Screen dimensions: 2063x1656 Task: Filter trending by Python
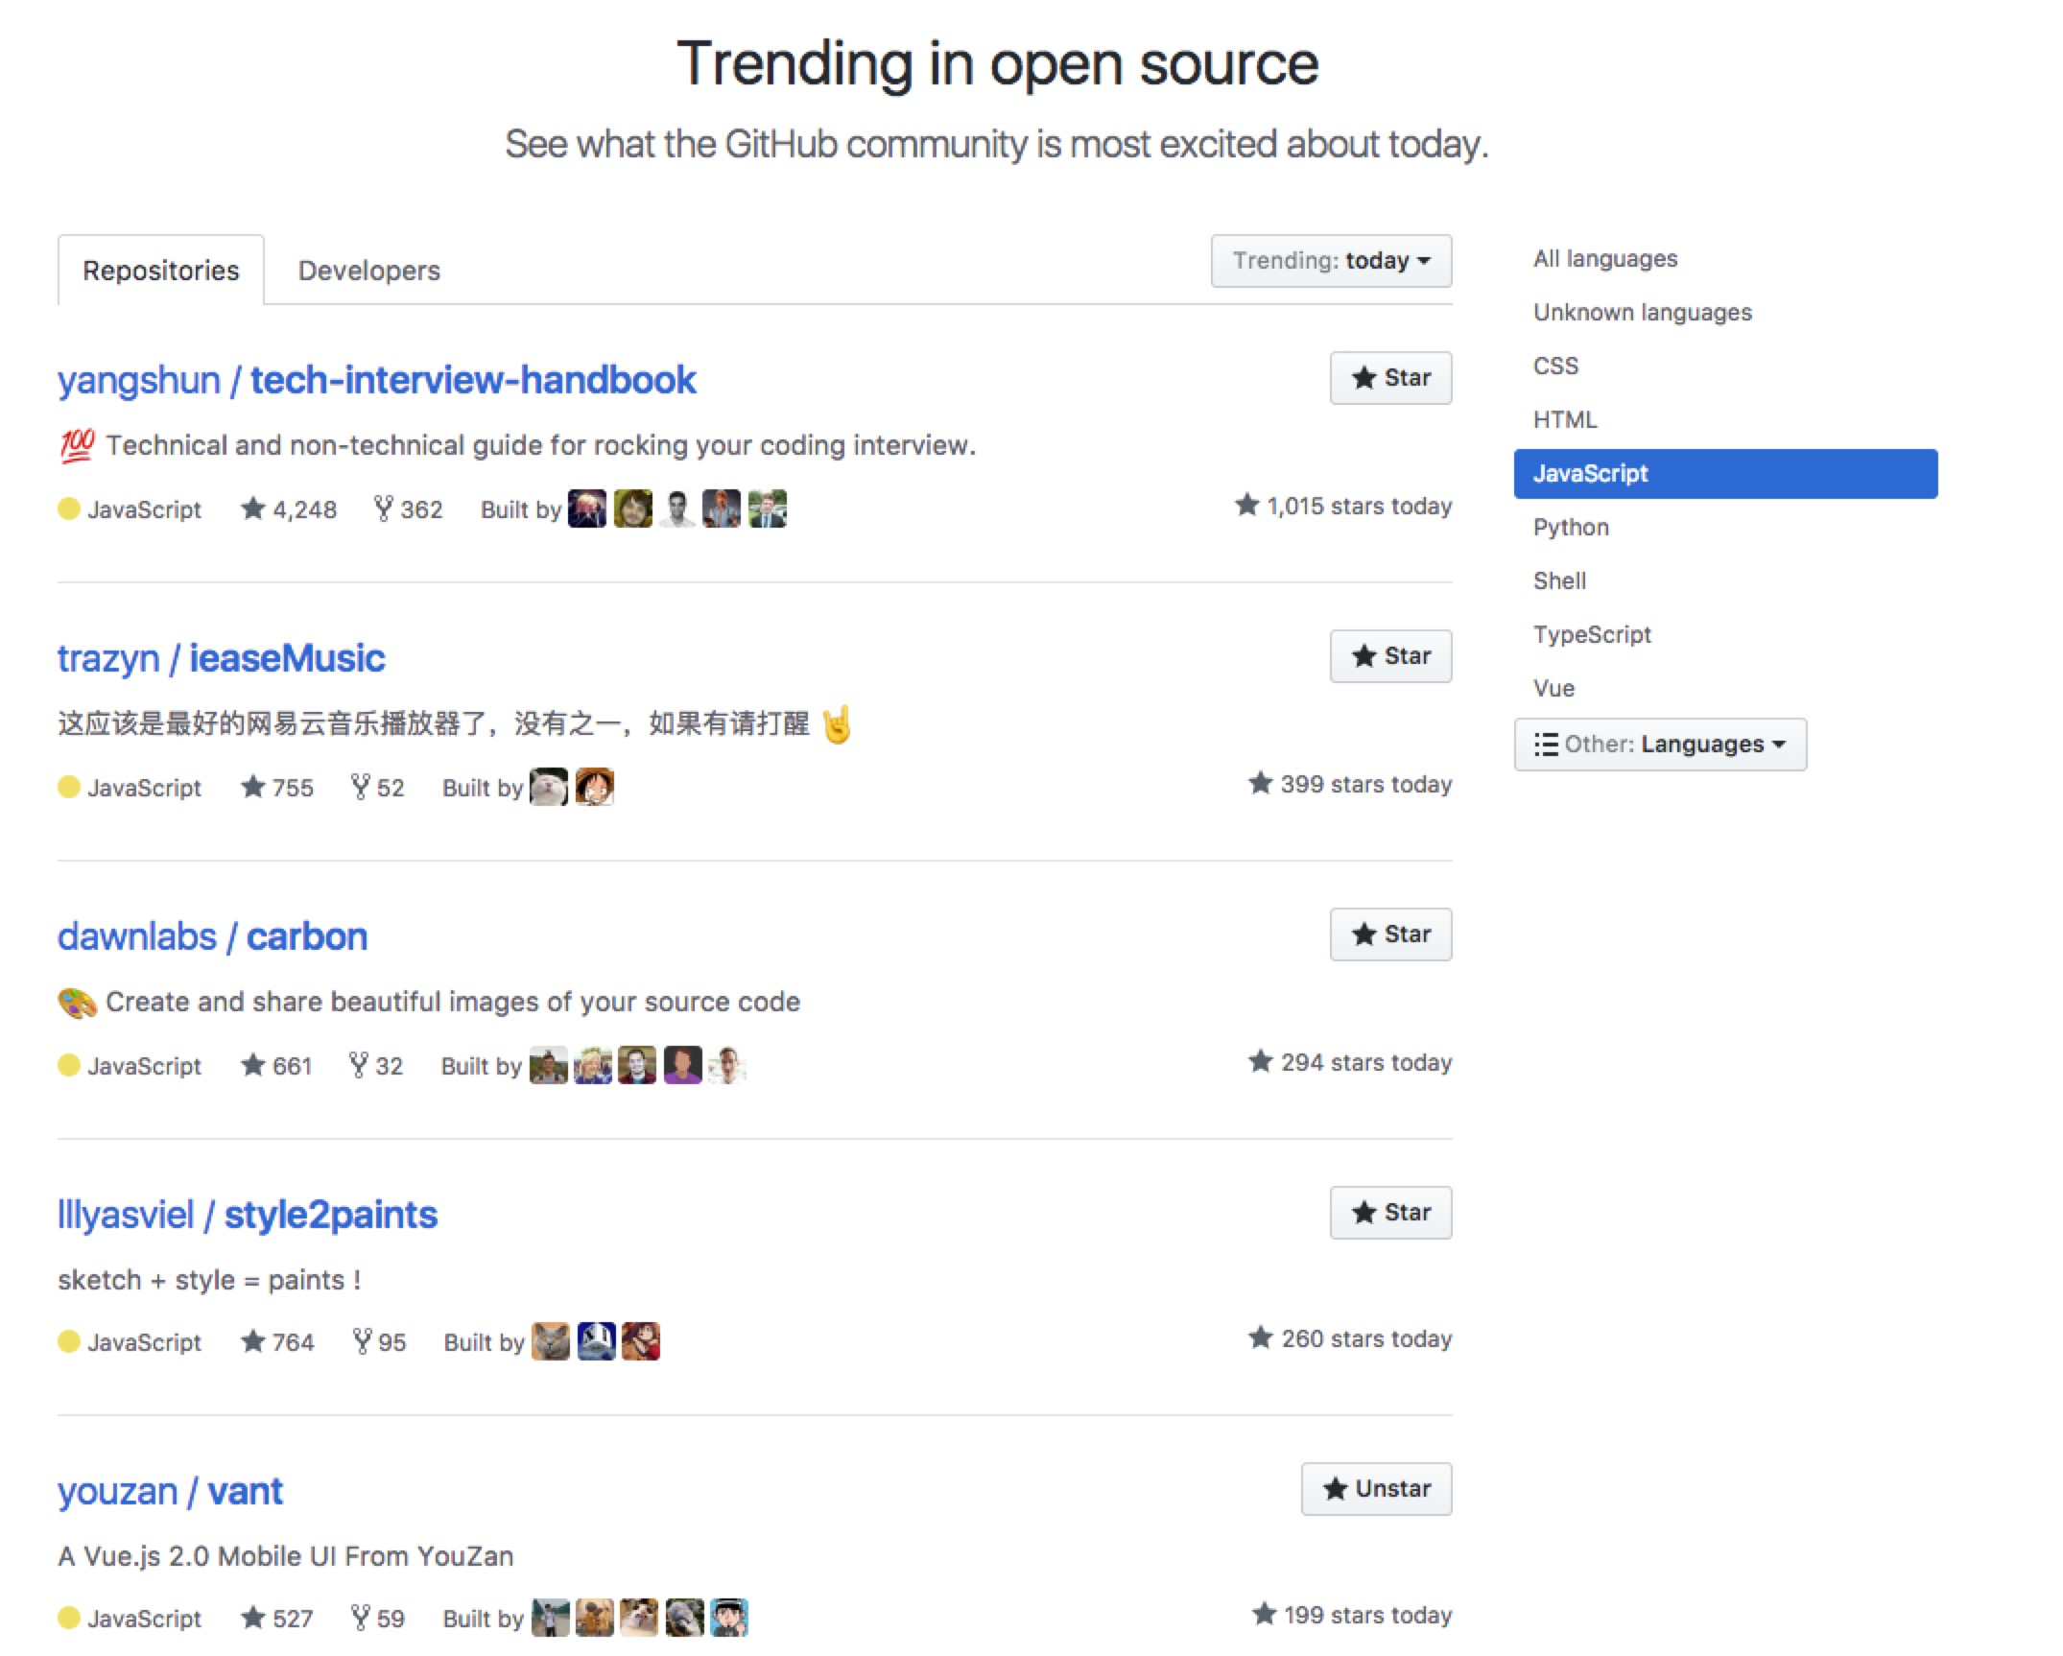[x=1571, y=528]
